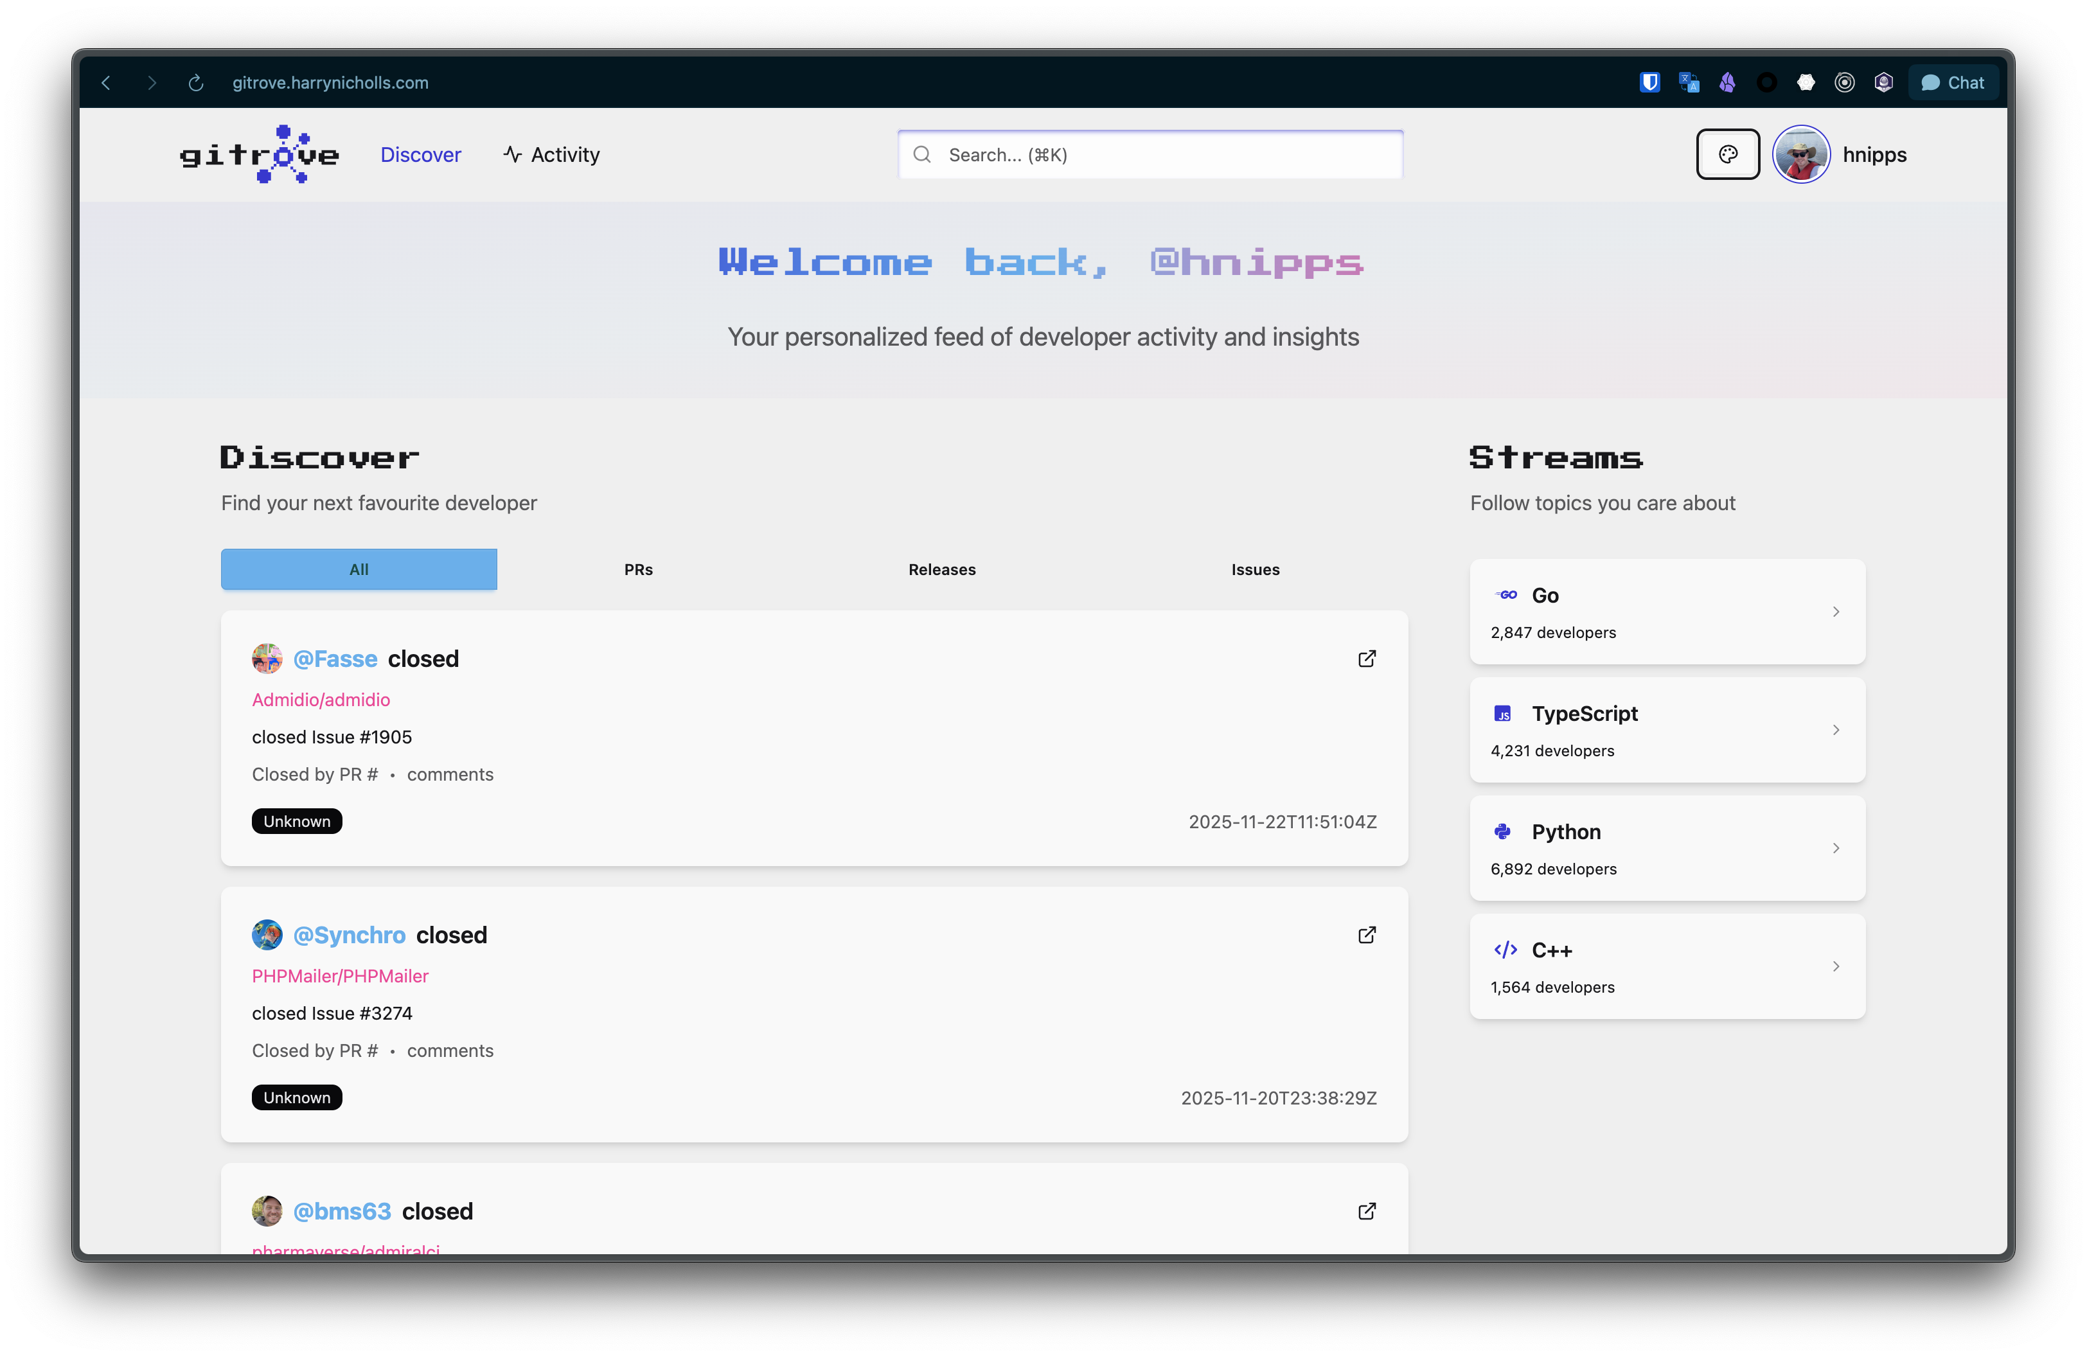
Task: Switch to the PRs tab
Action: 639,570
